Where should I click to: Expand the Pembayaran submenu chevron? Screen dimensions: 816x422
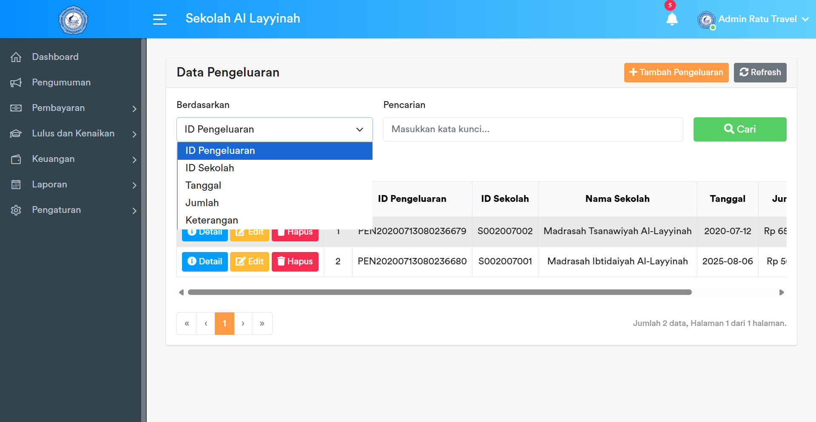click(135, 109)
